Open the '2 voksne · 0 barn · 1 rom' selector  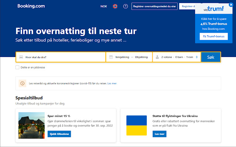[177, 57]
